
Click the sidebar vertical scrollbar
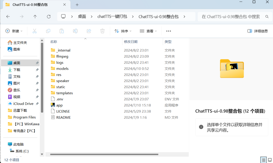coord(42,78)
